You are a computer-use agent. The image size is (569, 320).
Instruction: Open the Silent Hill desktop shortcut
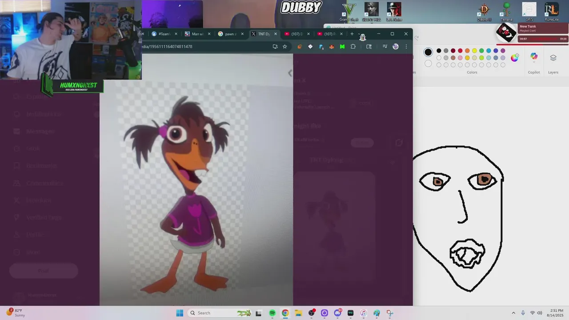(371, 12)
